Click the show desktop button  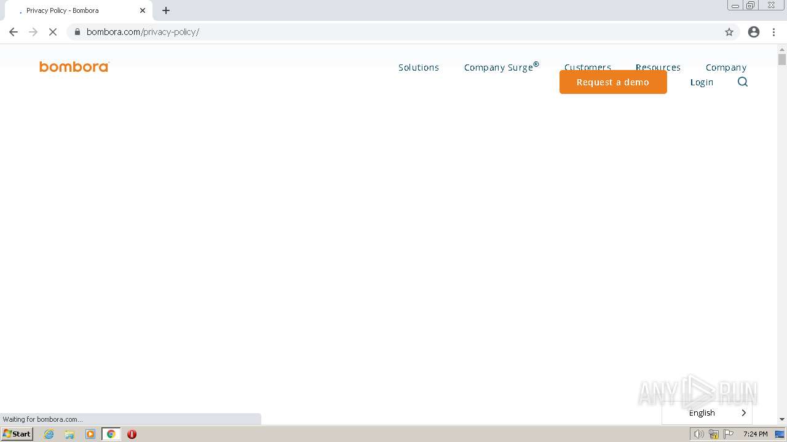point(780,434)
